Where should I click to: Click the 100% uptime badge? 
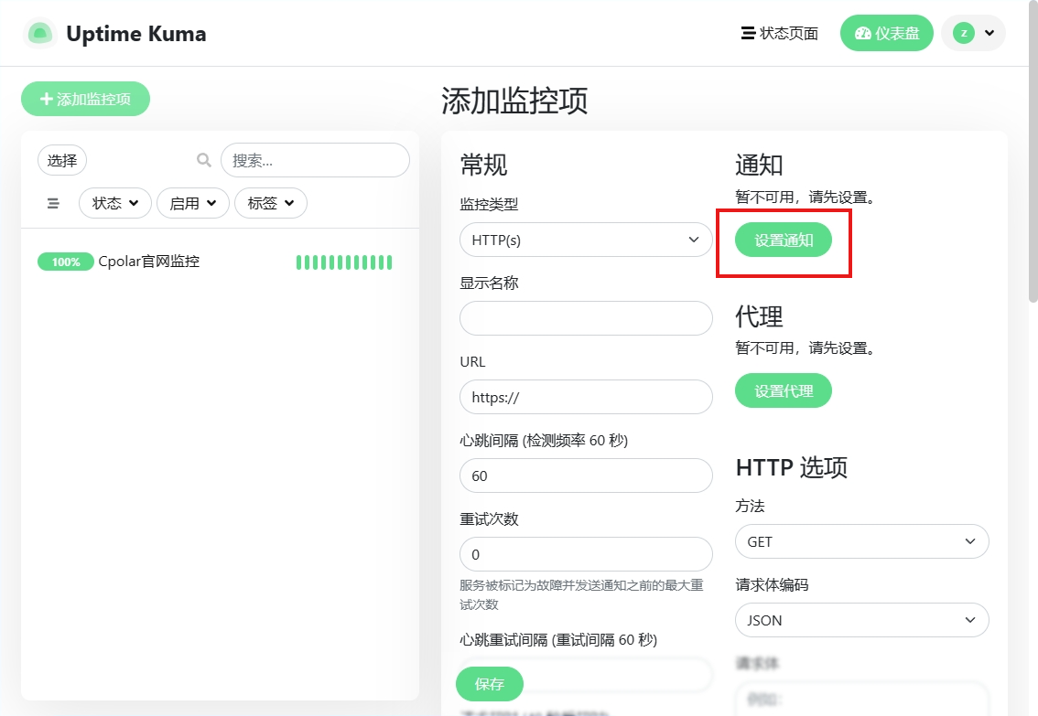click(x=65, y=262)
